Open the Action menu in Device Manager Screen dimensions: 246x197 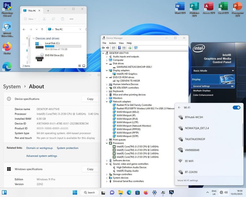[x=112, y=43]
